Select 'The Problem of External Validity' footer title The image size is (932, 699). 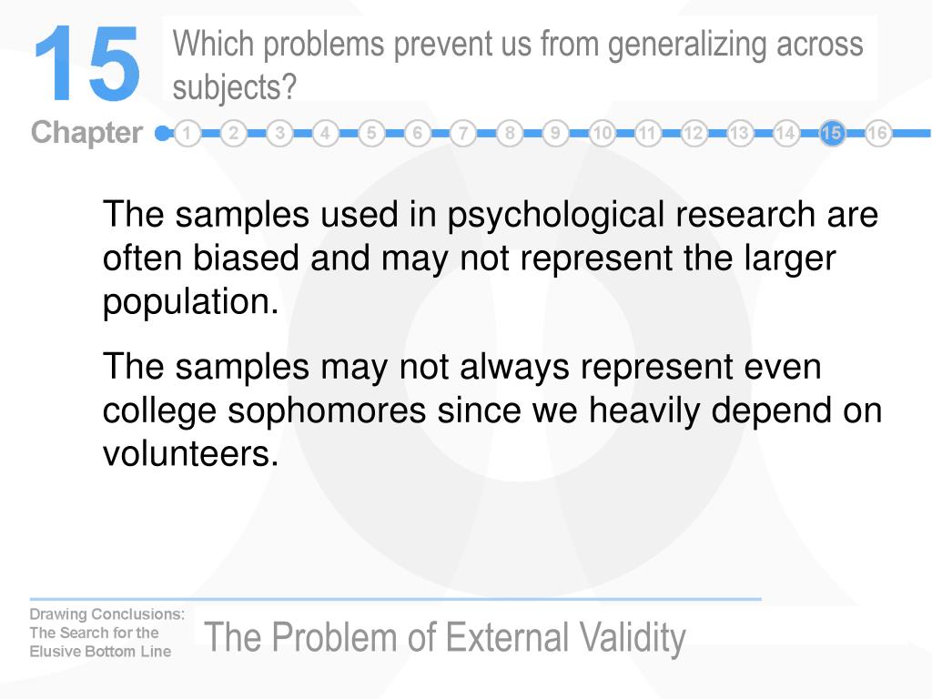[x=444, y=638]
